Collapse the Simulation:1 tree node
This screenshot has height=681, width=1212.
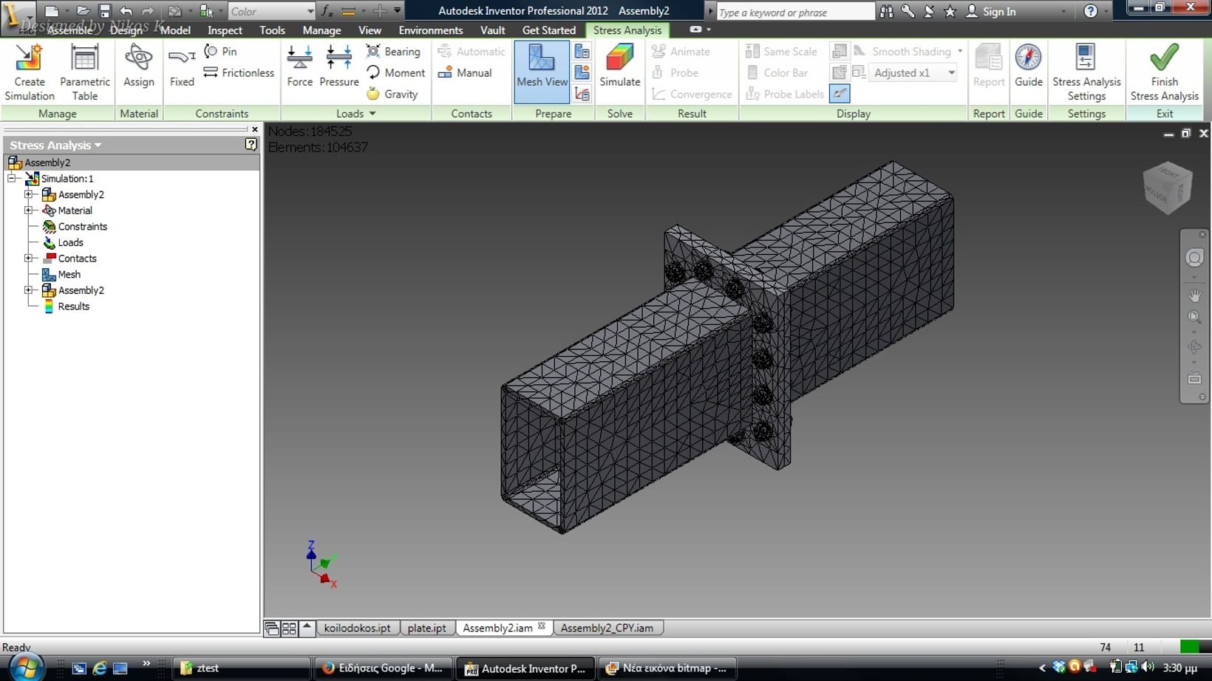pos(12,179)
